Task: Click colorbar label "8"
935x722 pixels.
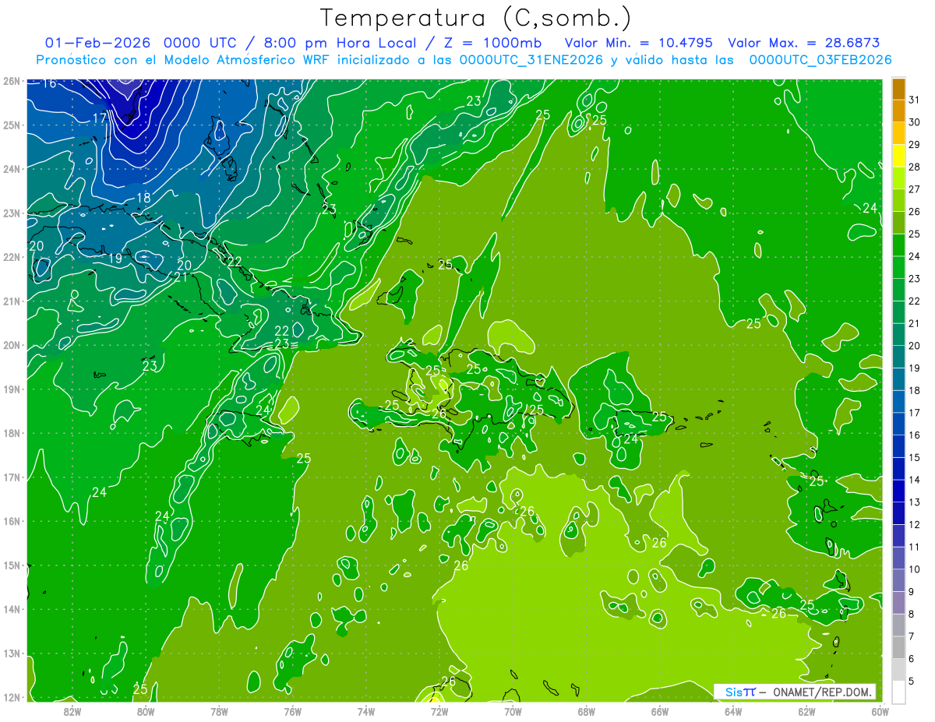Action: [913, 614]
